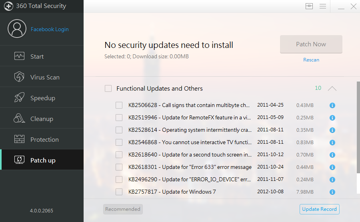Click the 360 Total Security logo icon
Viewport: 360px width, 222px height.
(x=8, y=6)
